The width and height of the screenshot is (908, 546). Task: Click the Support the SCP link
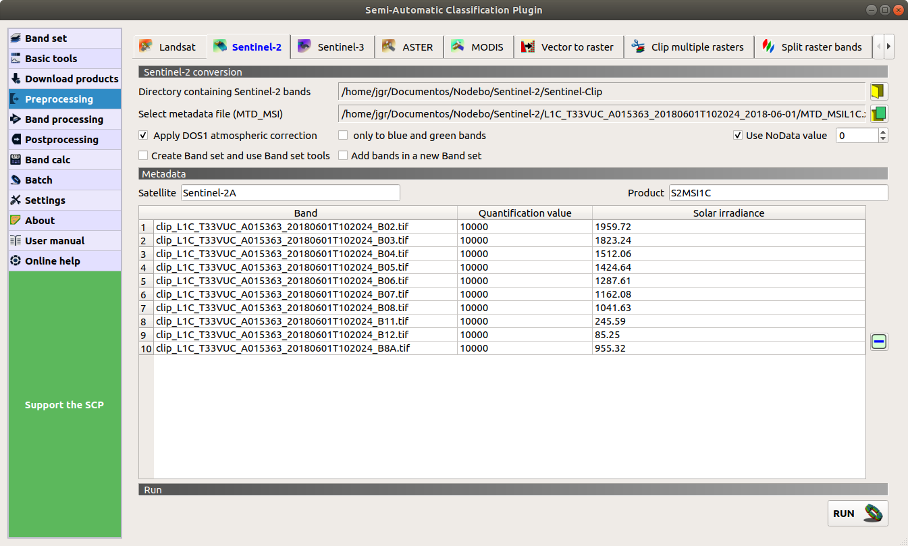tap(65, 405)
